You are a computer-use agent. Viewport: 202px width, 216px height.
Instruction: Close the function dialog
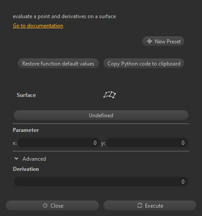52,205
